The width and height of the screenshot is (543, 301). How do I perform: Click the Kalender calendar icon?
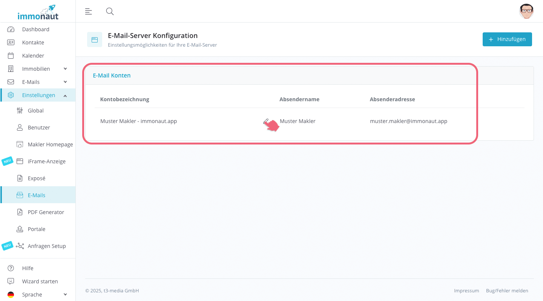point(11,56)
